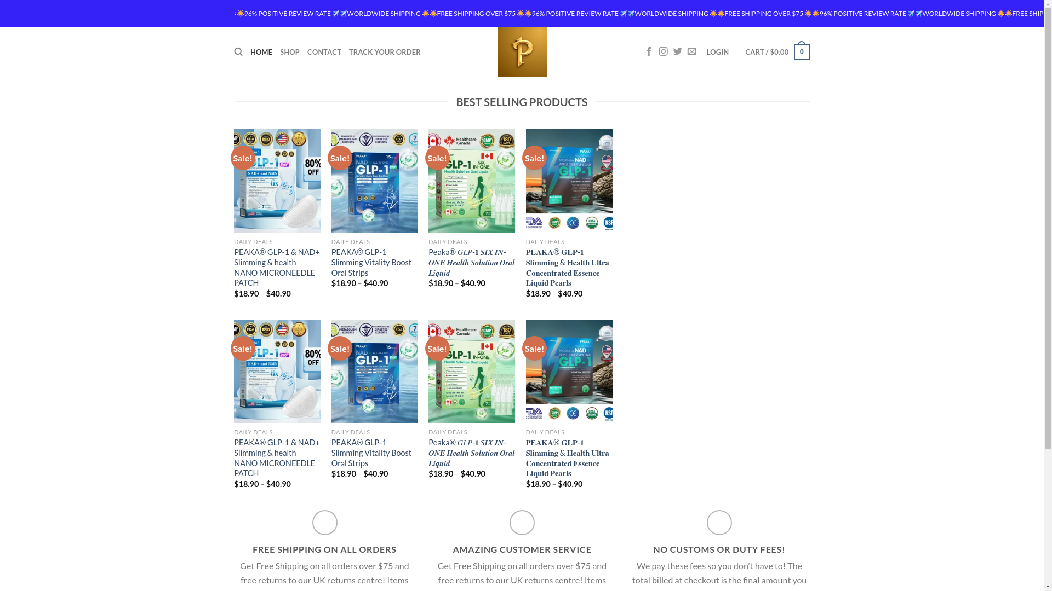The width and height of the screenshot is (1052, 591).
Task: Click the page vertical scrollbar
Action: (1048, 296)
